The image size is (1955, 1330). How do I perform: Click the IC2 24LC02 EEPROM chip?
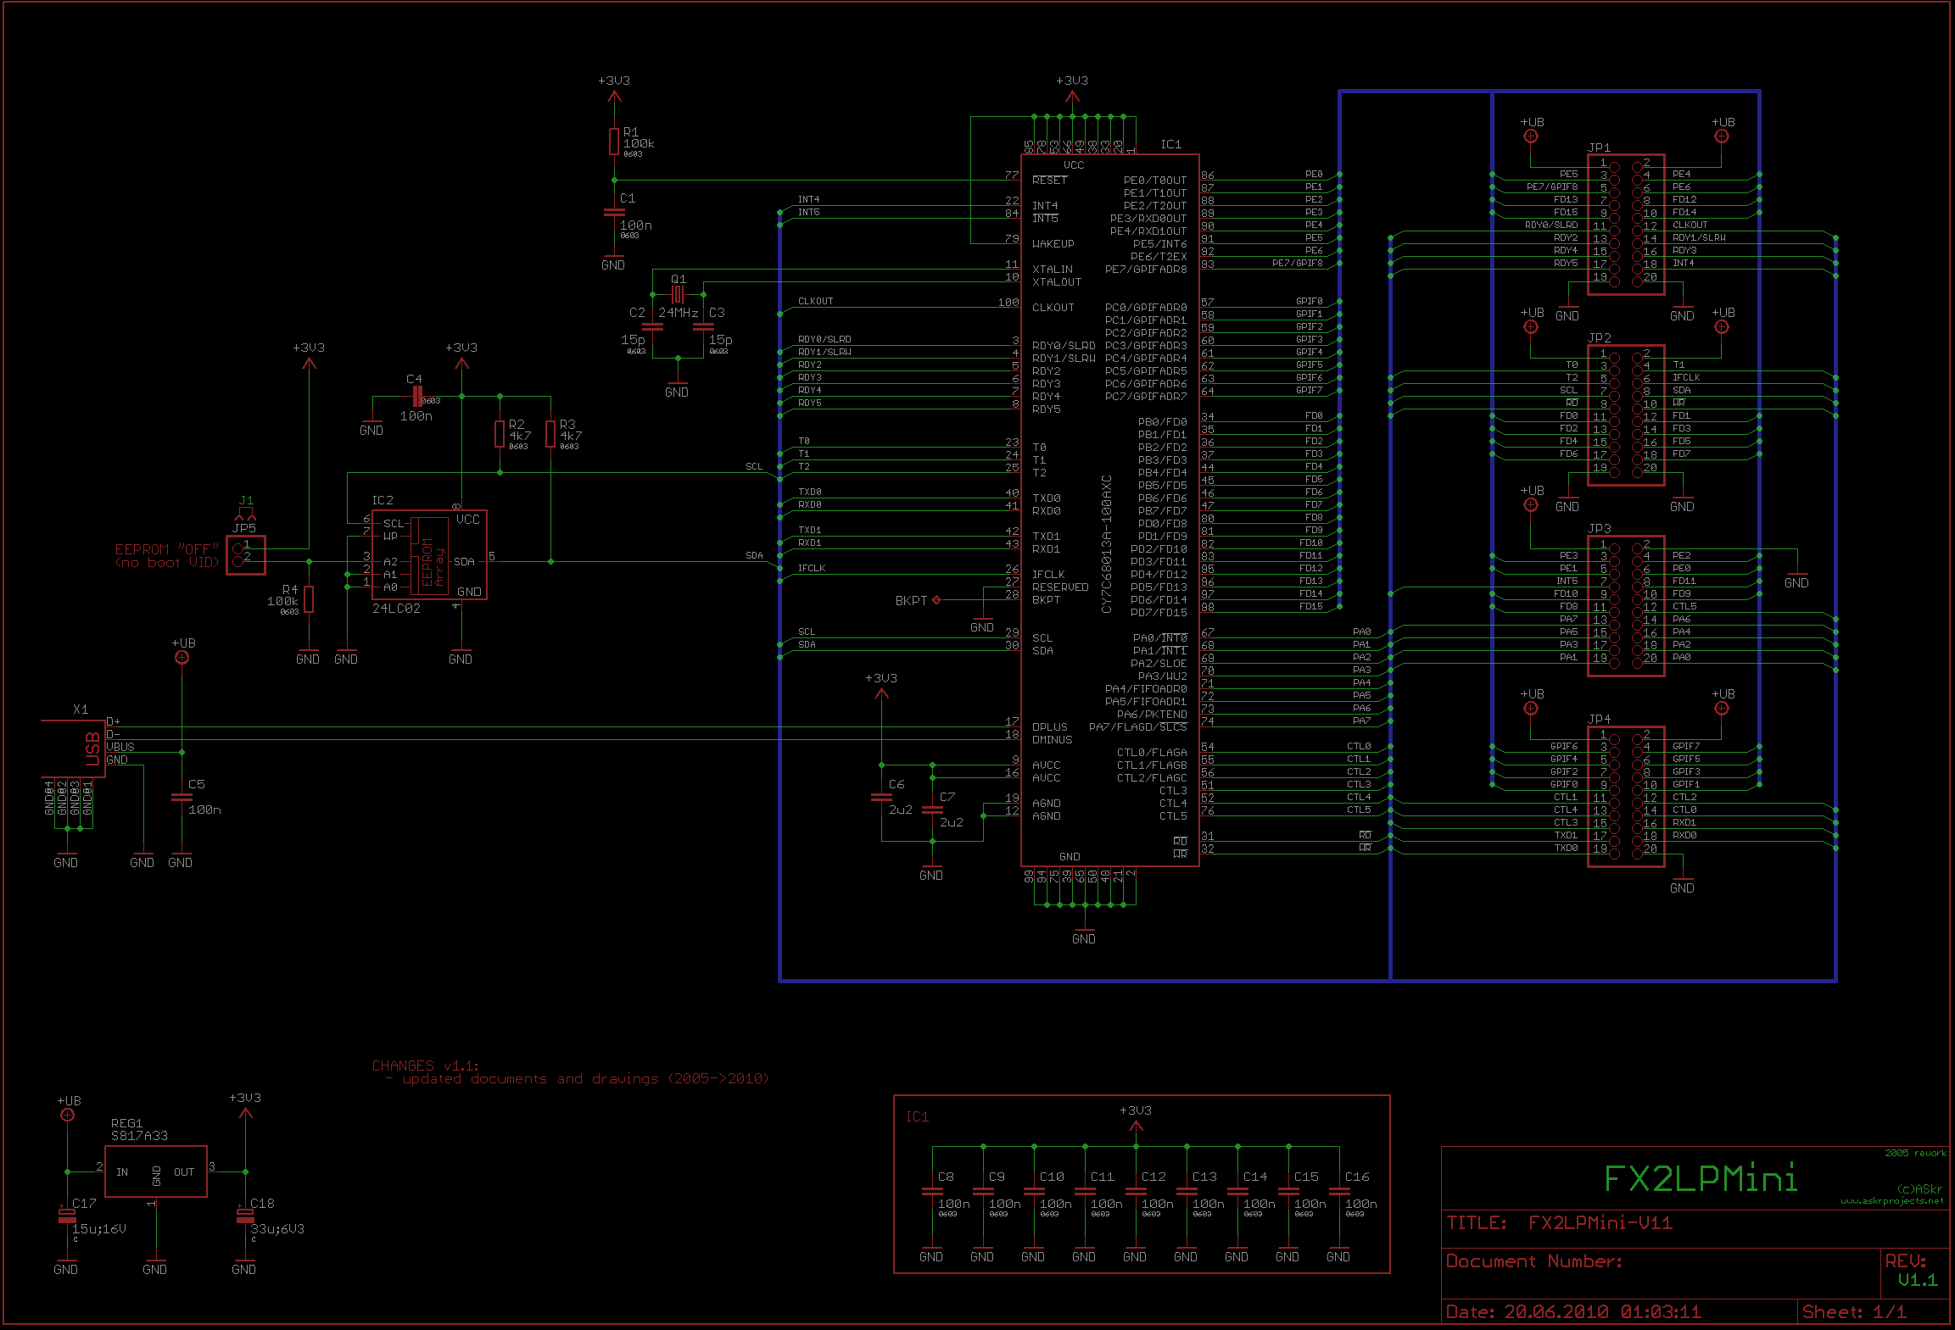point(429,555)
